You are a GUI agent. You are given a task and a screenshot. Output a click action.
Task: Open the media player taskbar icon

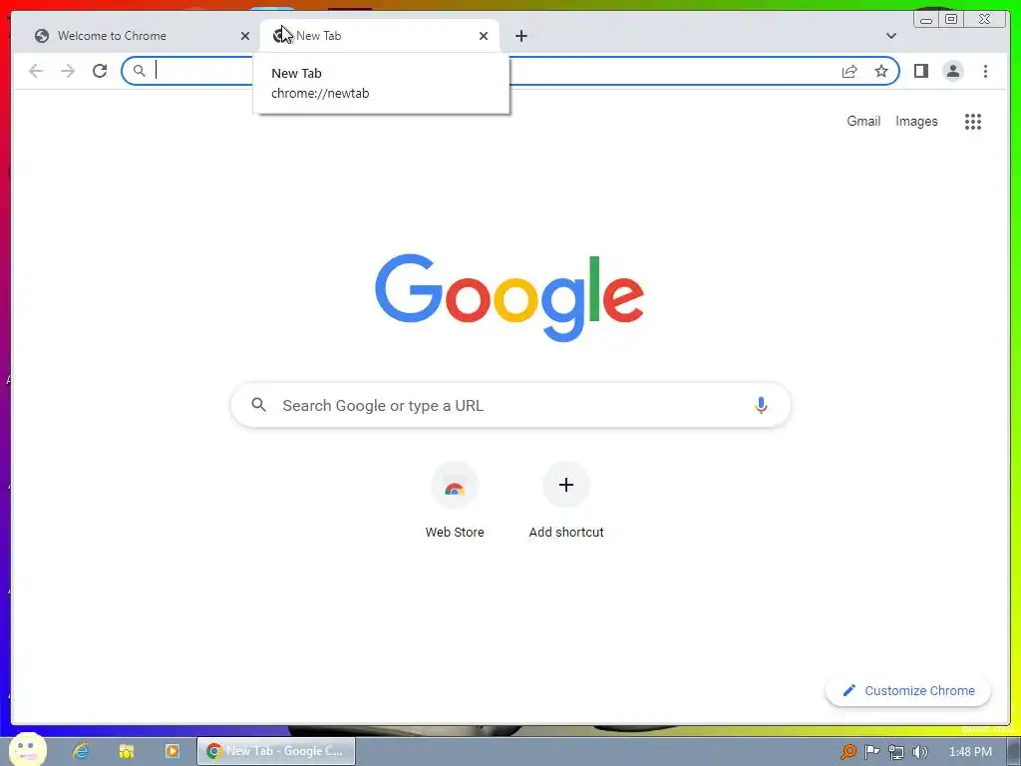coord(171,751)
